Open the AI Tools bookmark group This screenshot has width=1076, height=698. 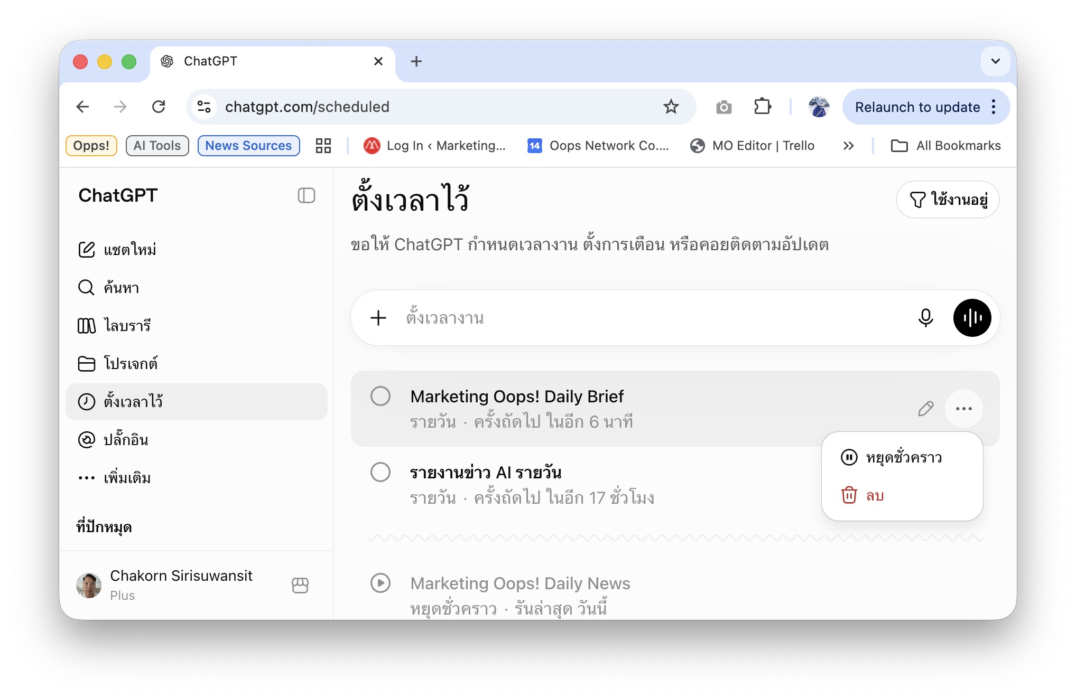[x=157, y=146]
